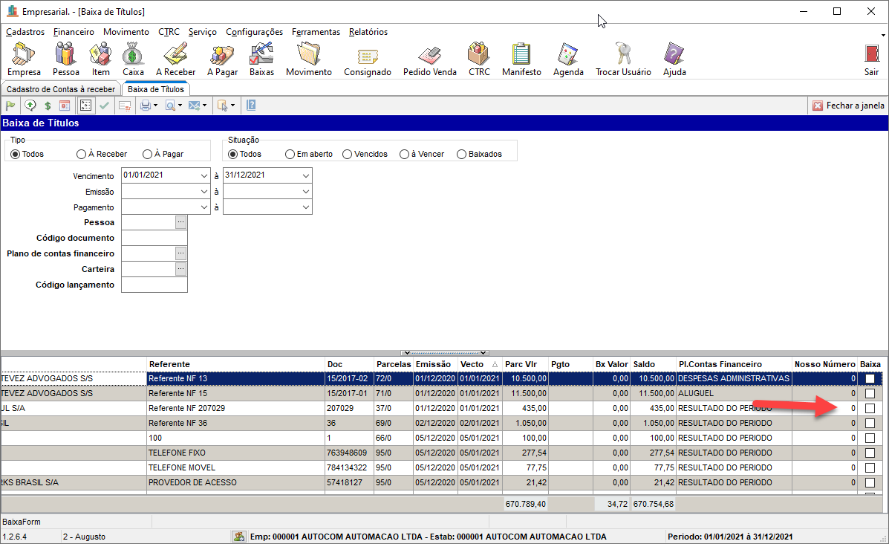
Task: Select the À Receber radio option
Action: [82, 155]
